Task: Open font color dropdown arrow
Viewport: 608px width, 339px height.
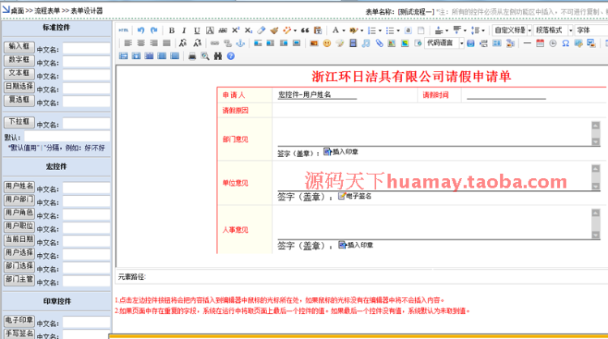Action: (x=344, y=31)
